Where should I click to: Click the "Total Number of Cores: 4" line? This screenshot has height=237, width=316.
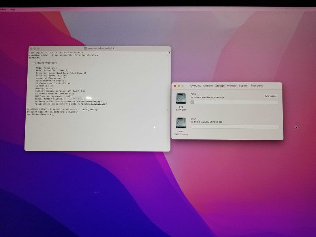(51, 81)
